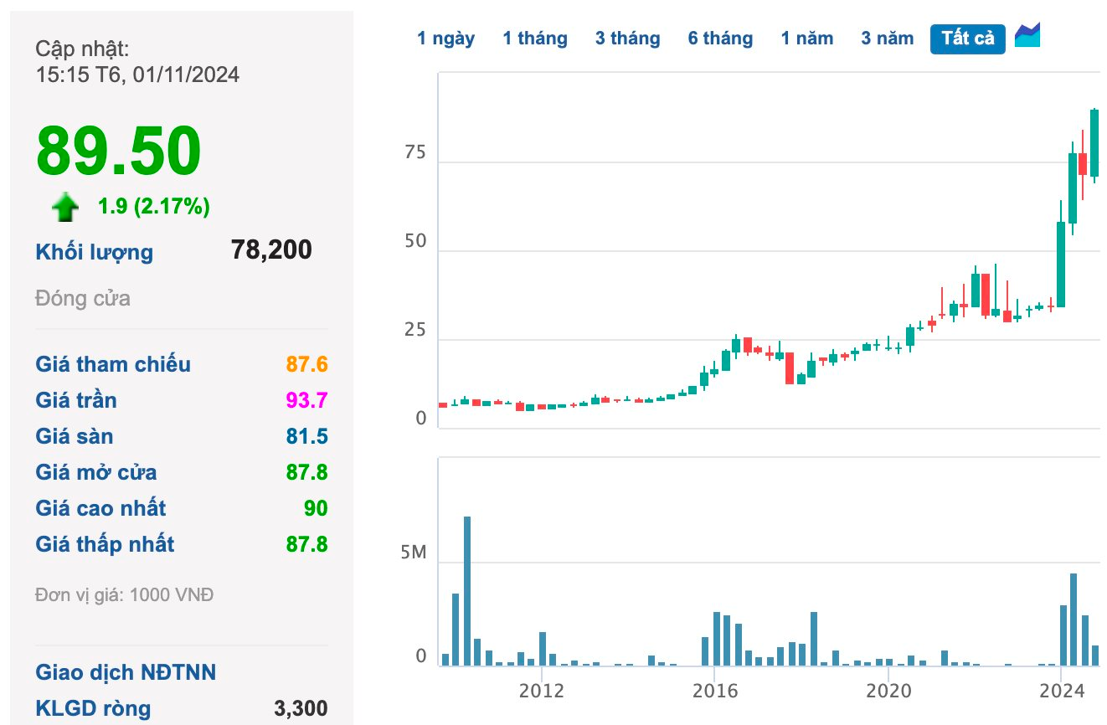
Task: Click the 93.7 ceiling price
Action: (306, 400)
